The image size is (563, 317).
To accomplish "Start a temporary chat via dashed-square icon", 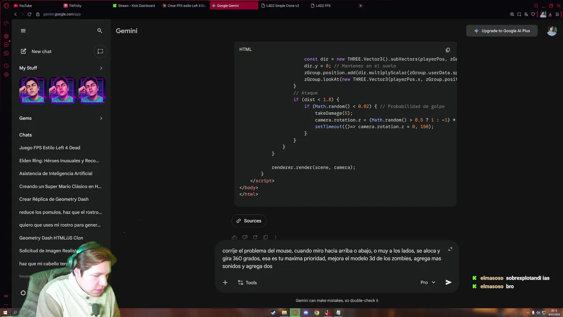I will pyautogui.click(x=100, y=52).
